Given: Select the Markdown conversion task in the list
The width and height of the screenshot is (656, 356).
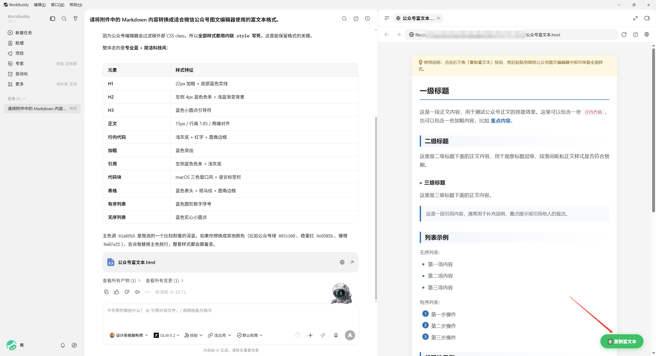Looking at the screenshot, I should point(42,109).
